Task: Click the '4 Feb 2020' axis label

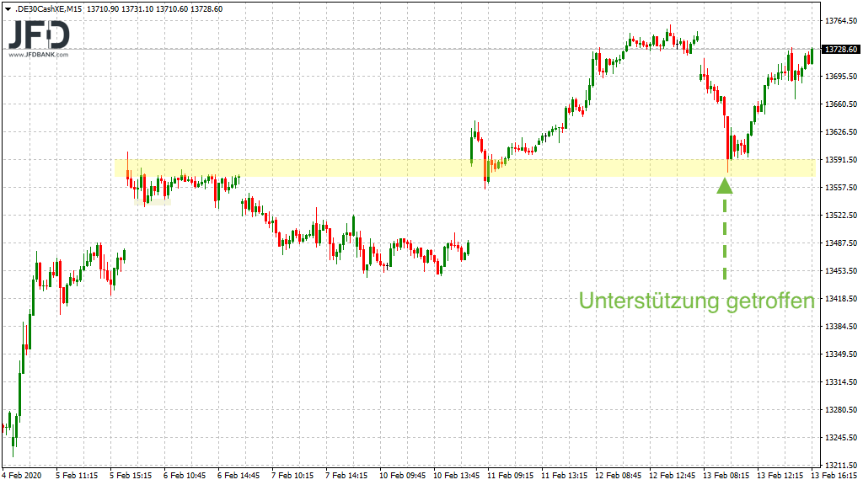Action: [x=21, y=474]
